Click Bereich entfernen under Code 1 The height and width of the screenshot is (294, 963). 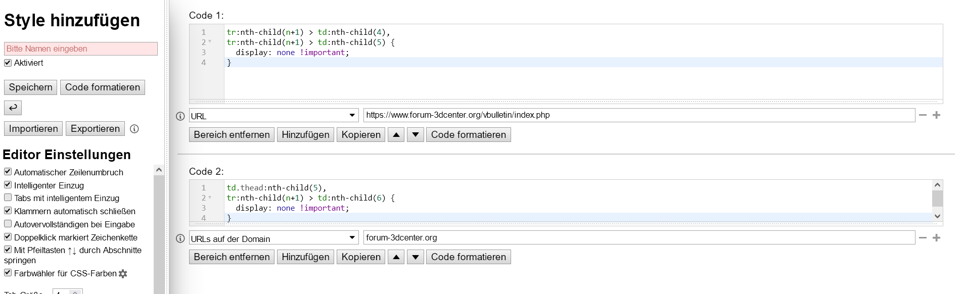[232, 135]
